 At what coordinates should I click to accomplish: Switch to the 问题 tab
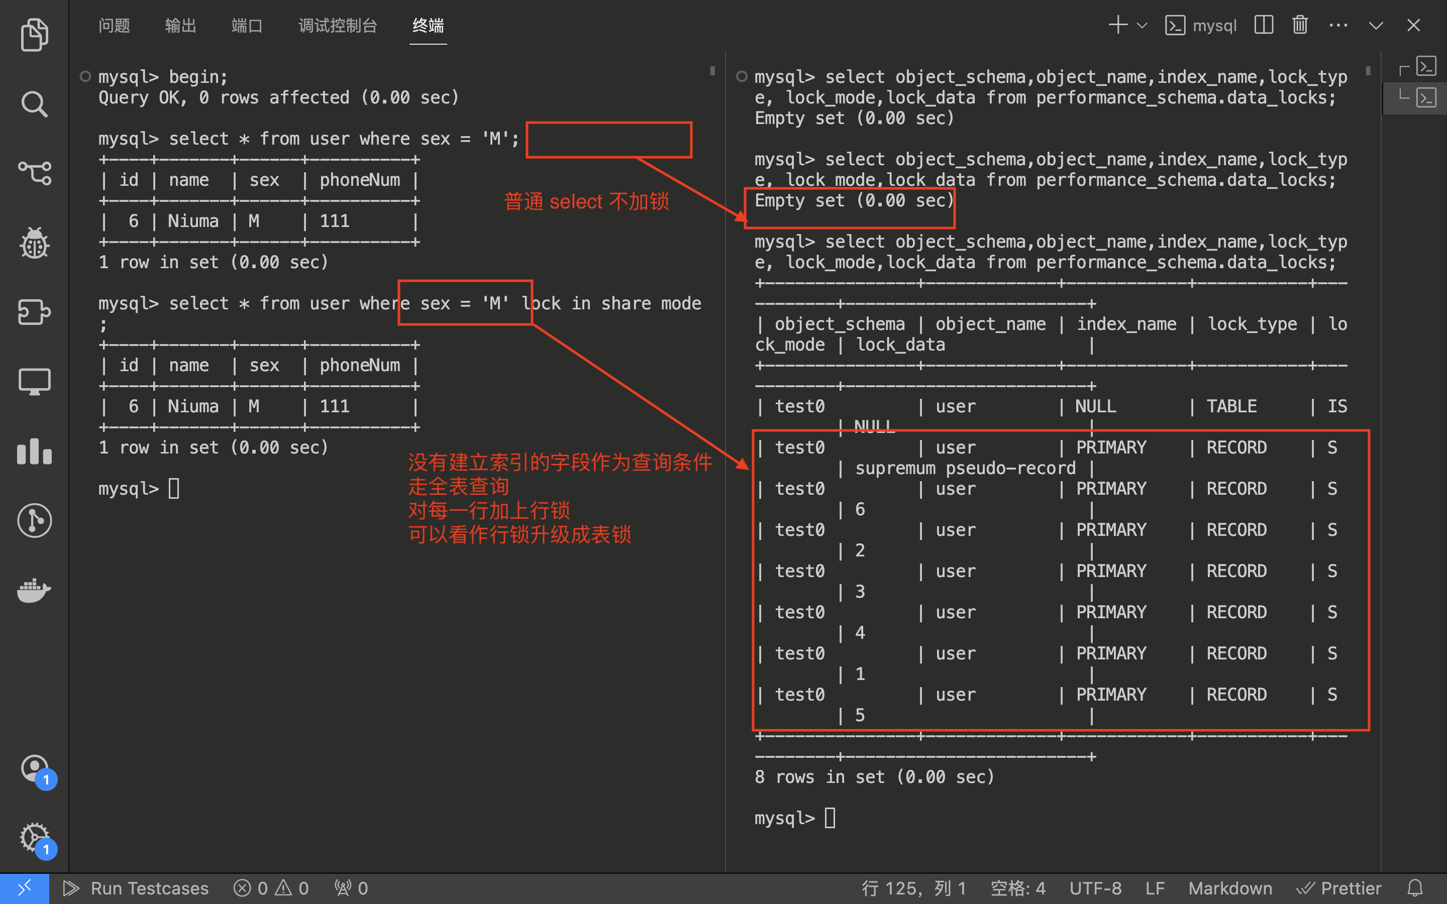[x=114, y=25]
